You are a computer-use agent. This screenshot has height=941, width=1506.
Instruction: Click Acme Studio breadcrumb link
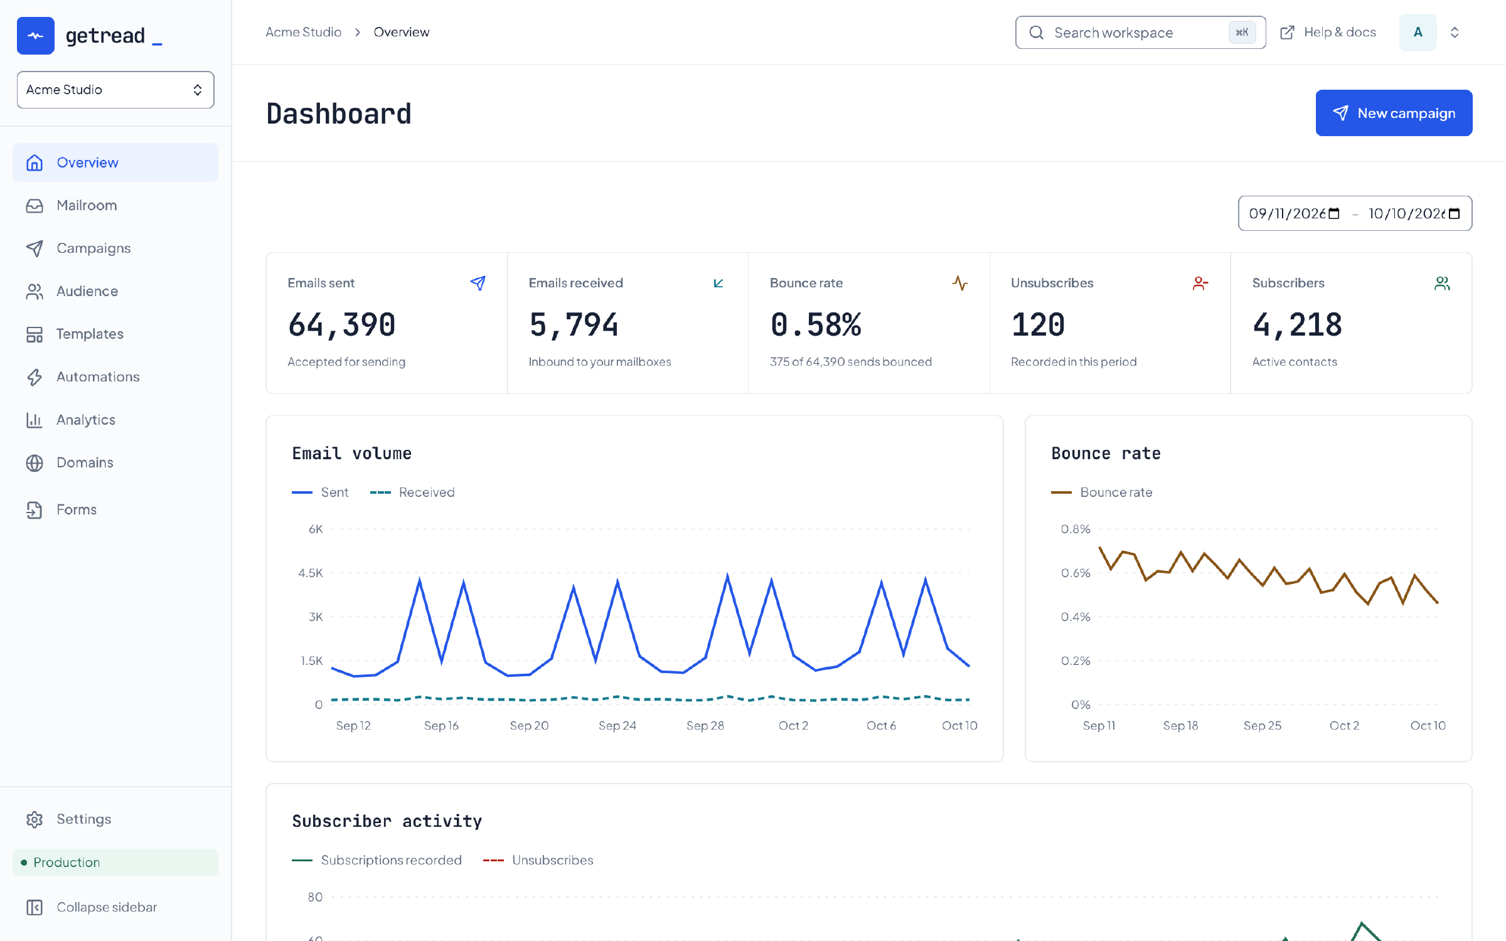coord(304,32)
